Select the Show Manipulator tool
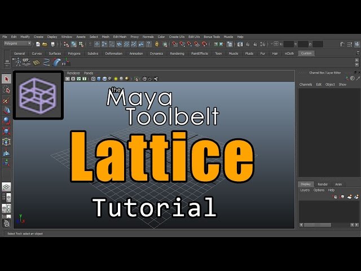361x271 pixels. coord(6,163)
